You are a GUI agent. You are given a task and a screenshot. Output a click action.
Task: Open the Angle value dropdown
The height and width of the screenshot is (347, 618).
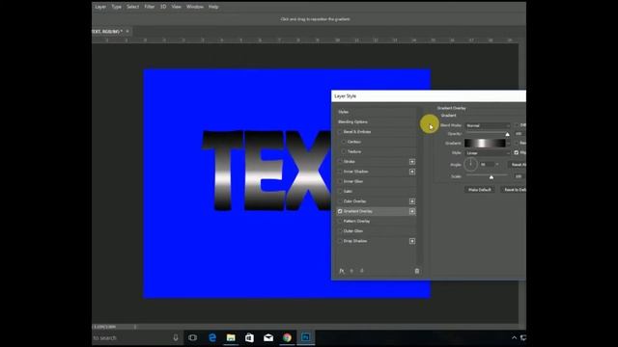click(497, 165)
